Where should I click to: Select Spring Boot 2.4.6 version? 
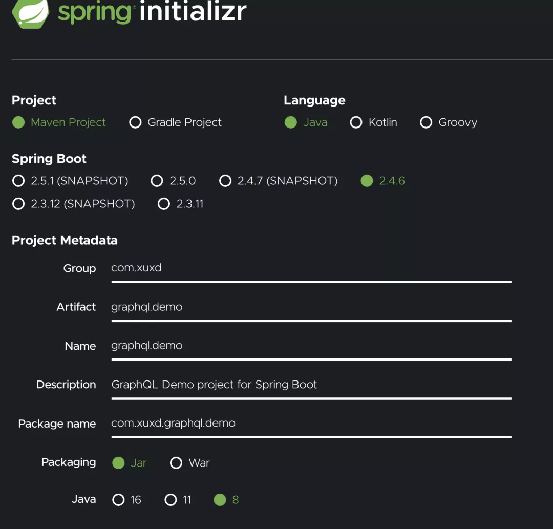[367, 181]
